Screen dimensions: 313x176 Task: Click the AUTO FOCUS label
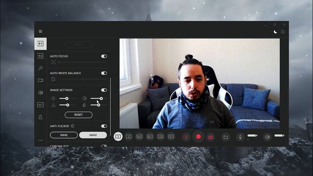click(x=59, y=56)
